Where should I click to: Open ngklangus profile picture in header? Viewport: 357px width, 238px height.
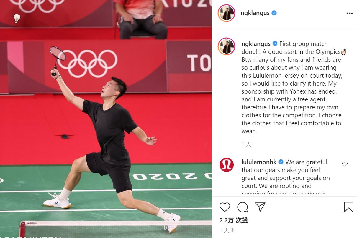pos(226,13)
